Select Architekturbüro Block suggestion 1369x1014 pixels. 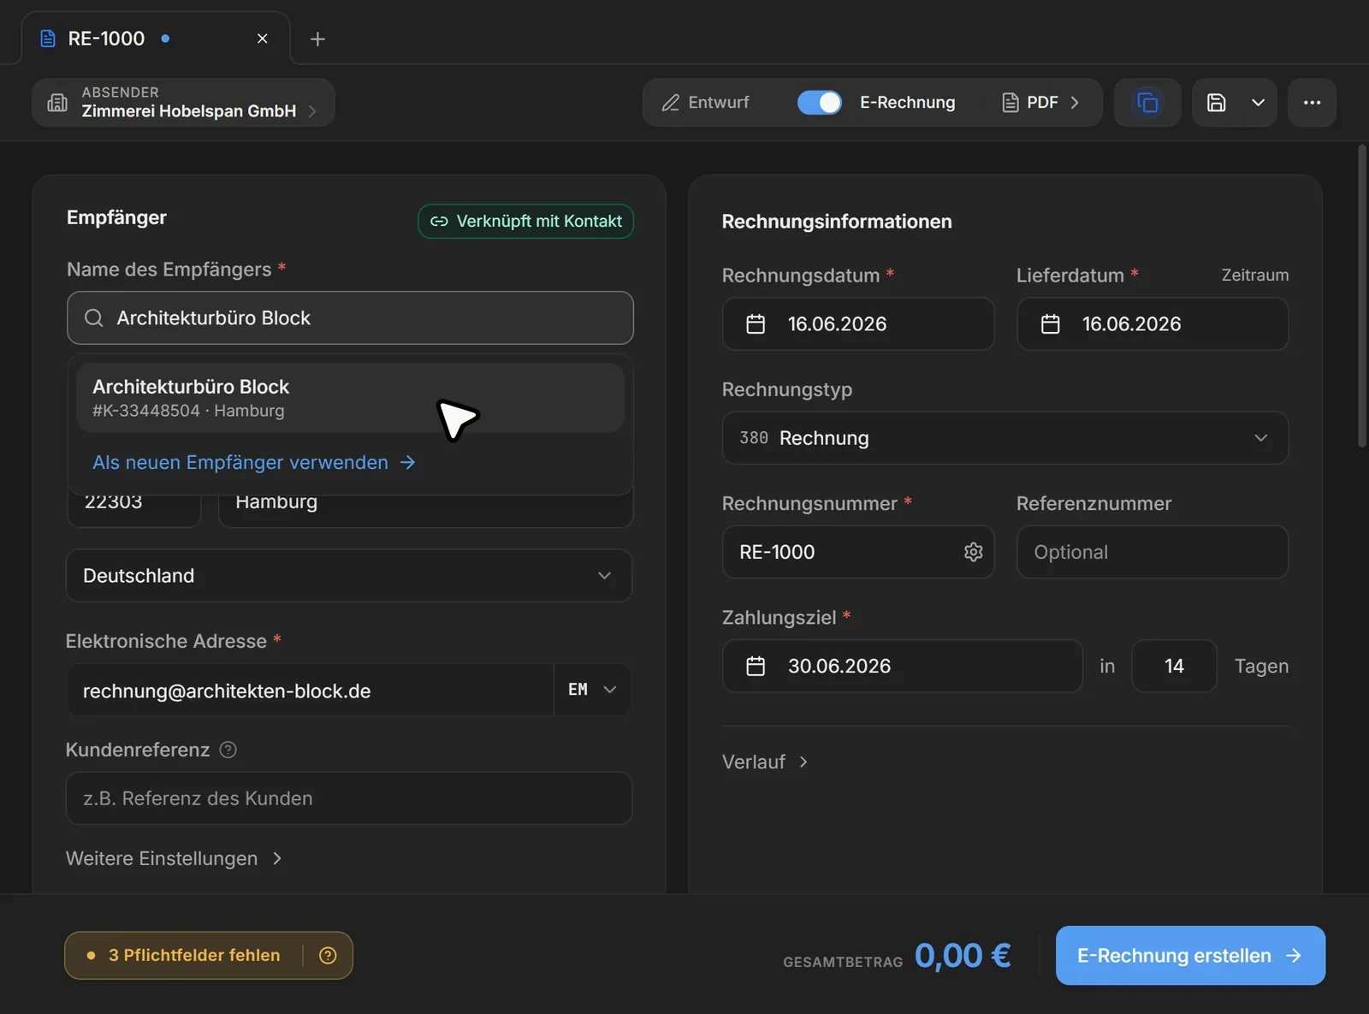(350, 398)
